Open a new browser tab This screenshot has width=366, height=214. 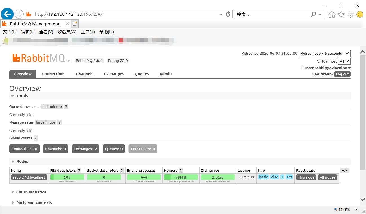(x=75, y=24)
